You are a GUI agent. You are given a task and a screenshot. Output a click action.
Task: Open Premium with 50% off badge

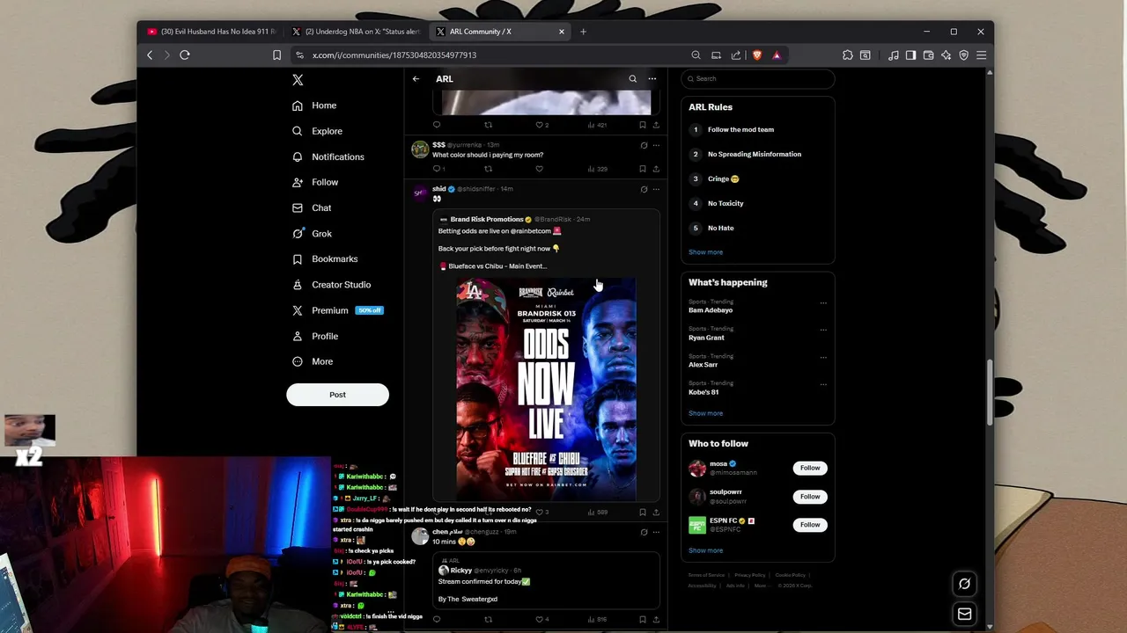(337, 310)
